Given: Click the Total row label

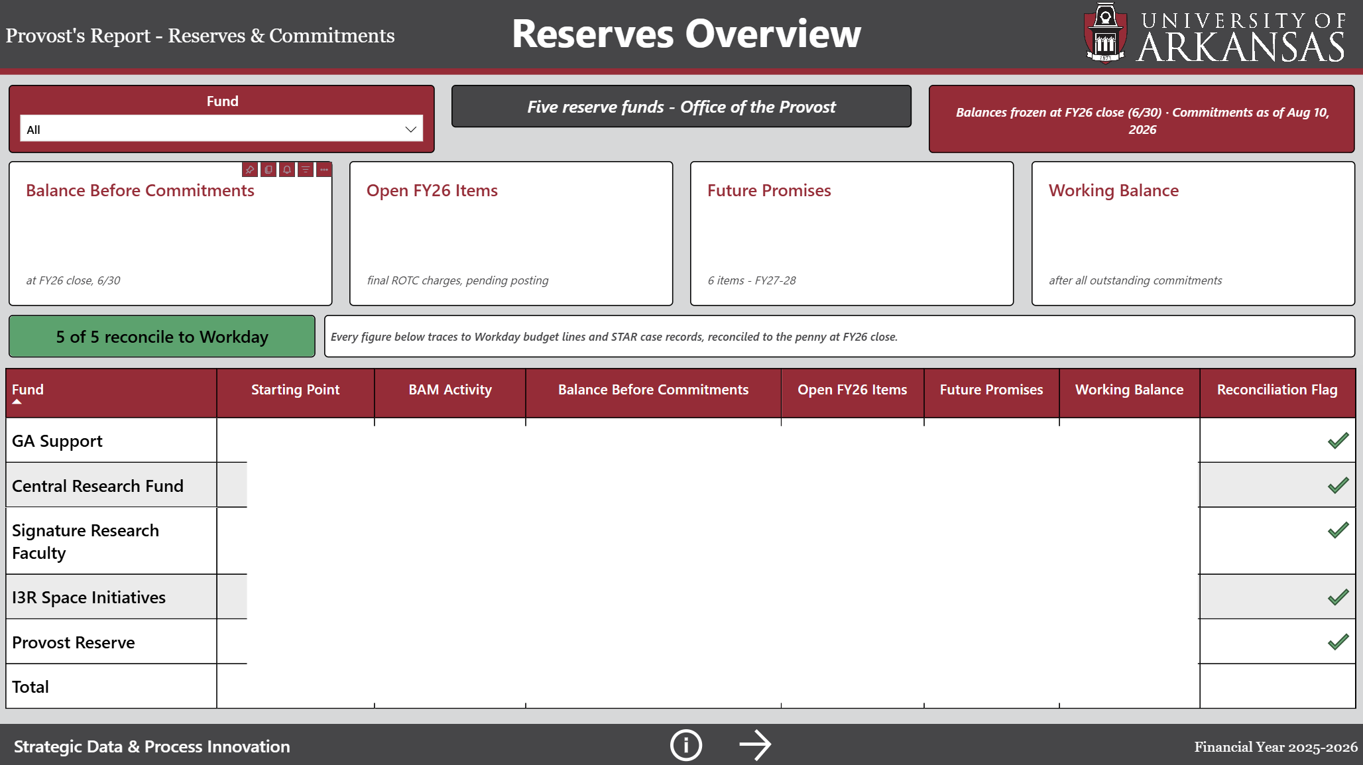Looking at the screenshot, I should coord(30,687).
